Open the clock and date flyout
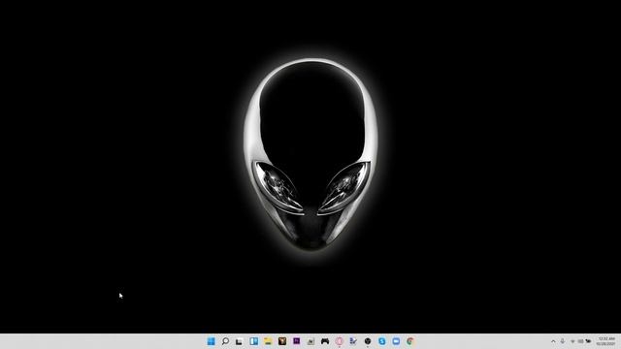 coord(605,341)
